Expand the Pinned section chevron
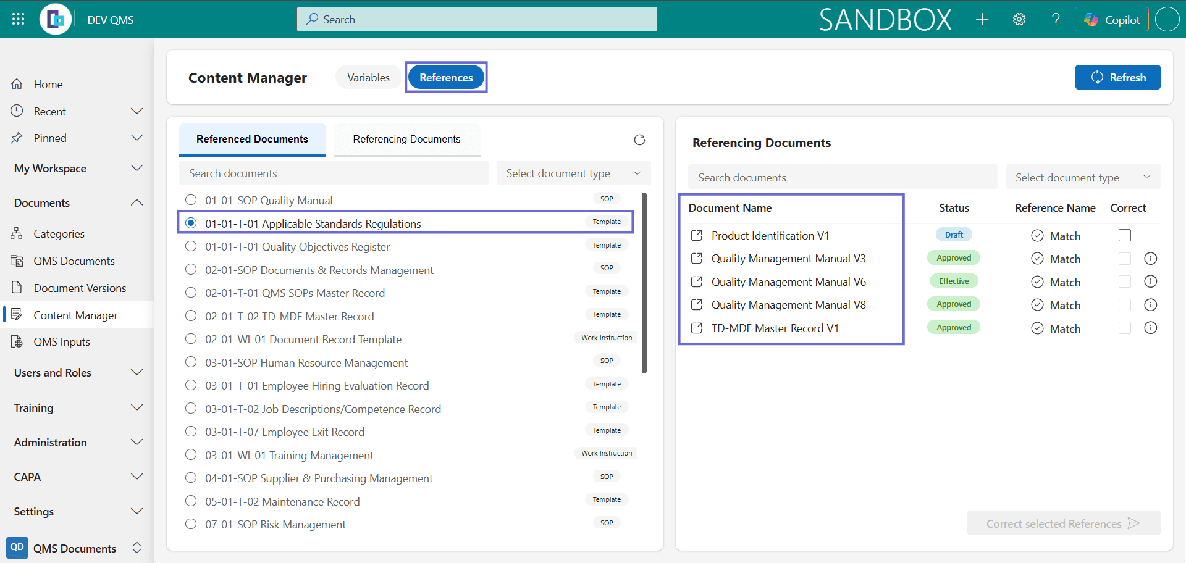The width and height of the screenshot is (1186, 563). [137, 138]
